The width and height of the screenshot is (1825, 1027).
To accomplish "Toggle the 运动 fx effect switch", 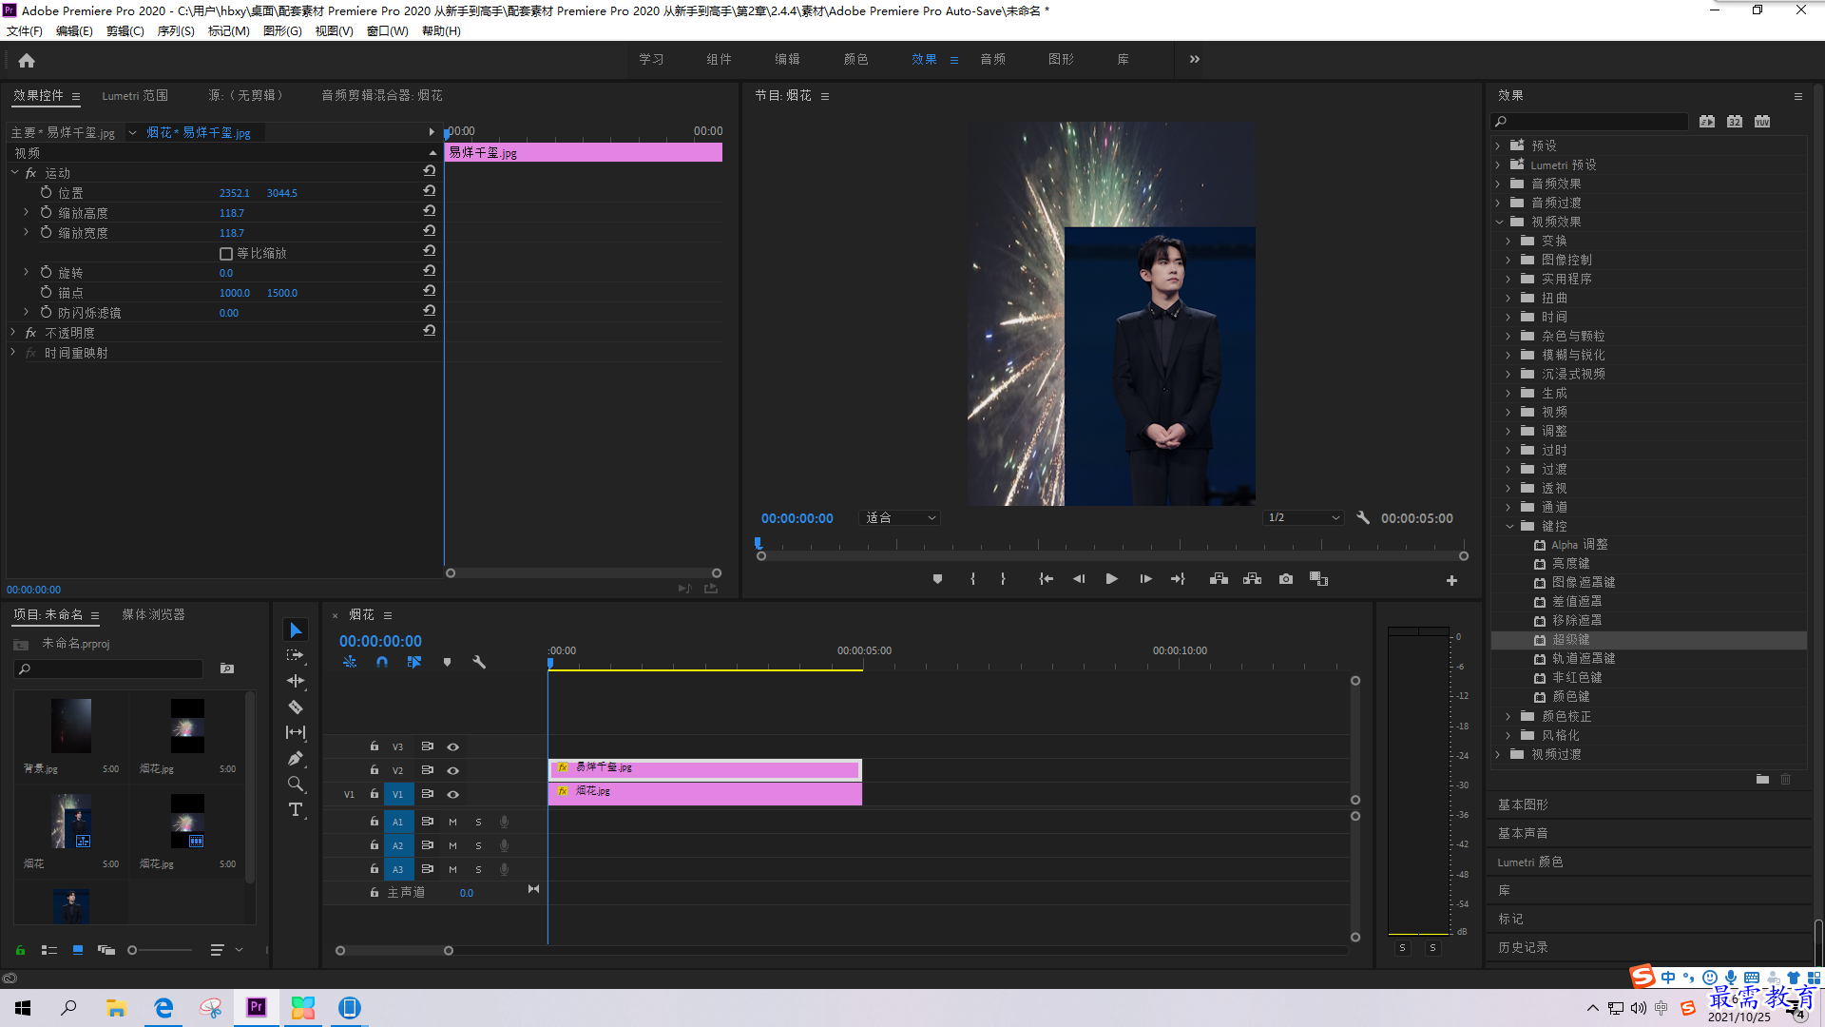I will pos(30,173).
